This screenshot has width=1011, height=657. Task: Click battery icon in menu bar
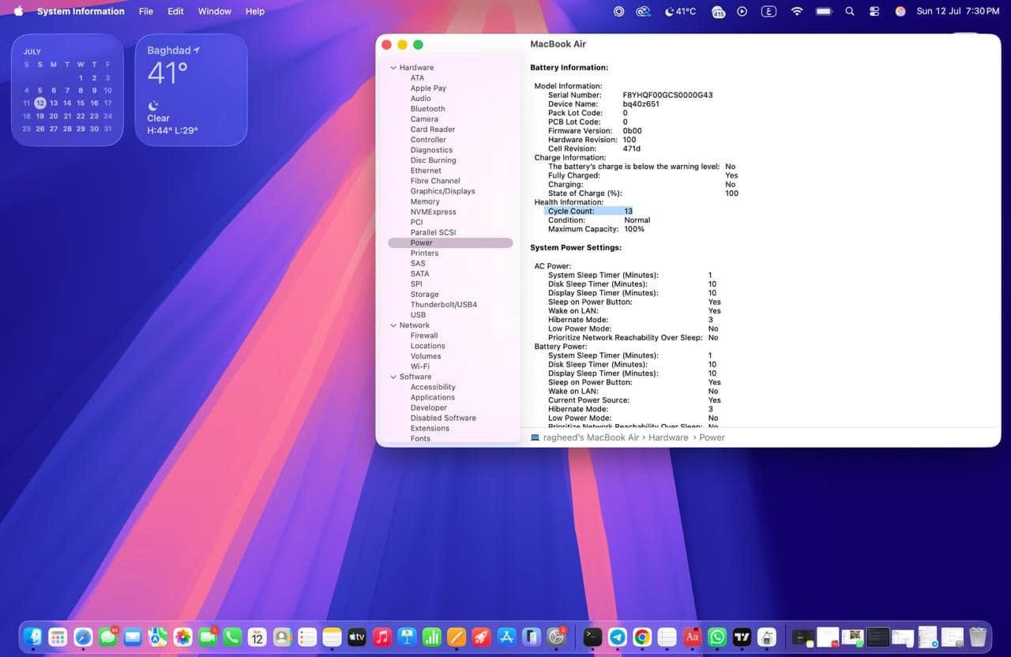point(824,11)
